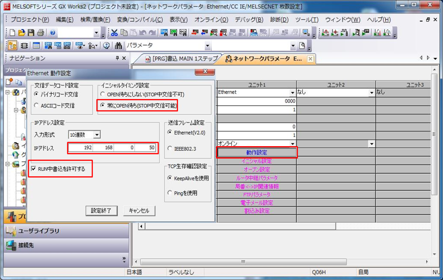Expand the collapsed sub-node in project tree
This screenshot has height=280, width=443.
16,110
